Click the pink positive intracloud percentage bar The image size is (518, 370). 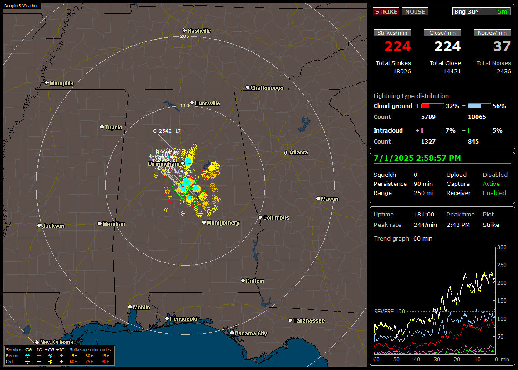coord(432,131)
